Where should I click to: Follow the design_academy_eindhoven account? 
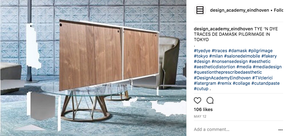(278, 10)
